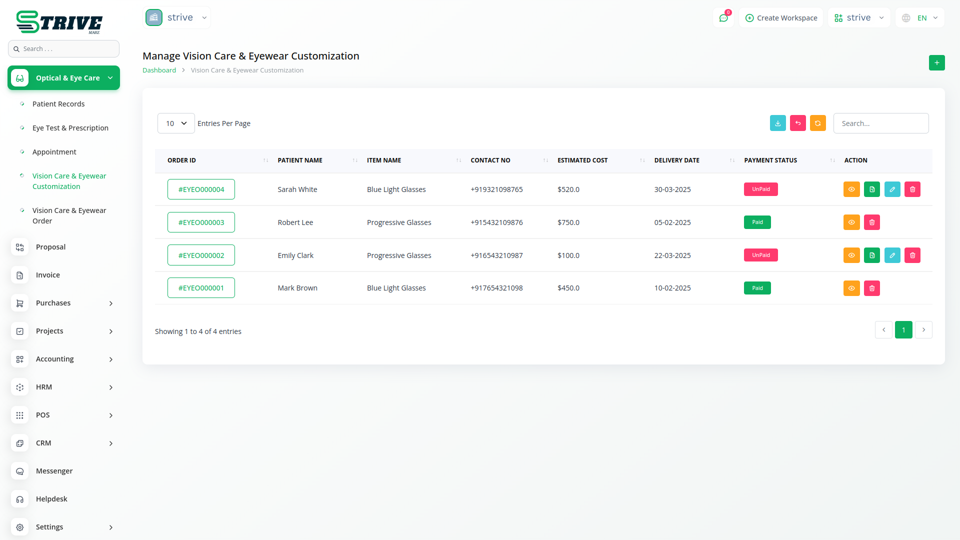Viewport: 960px width, 540px height.
Task: Open the EN language dropdown
Action: tap(920, 18)
